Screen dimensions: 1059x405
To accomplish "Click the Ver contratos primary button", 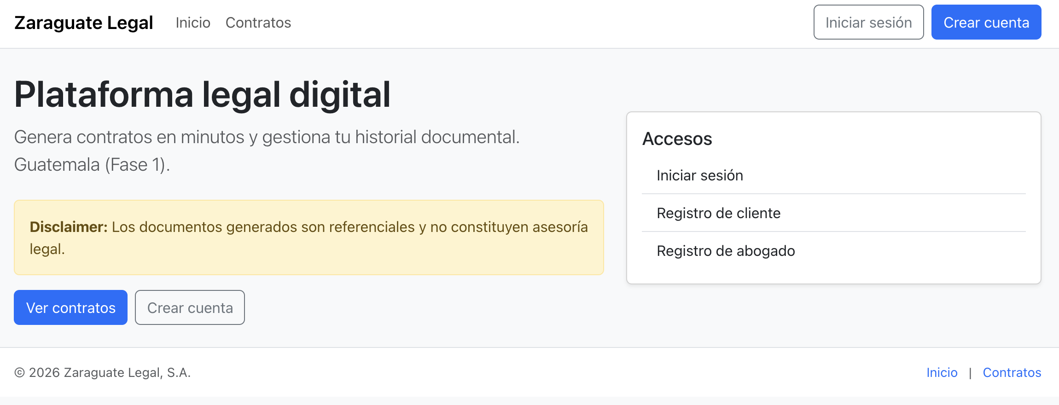I will click(x=70, y=307).
